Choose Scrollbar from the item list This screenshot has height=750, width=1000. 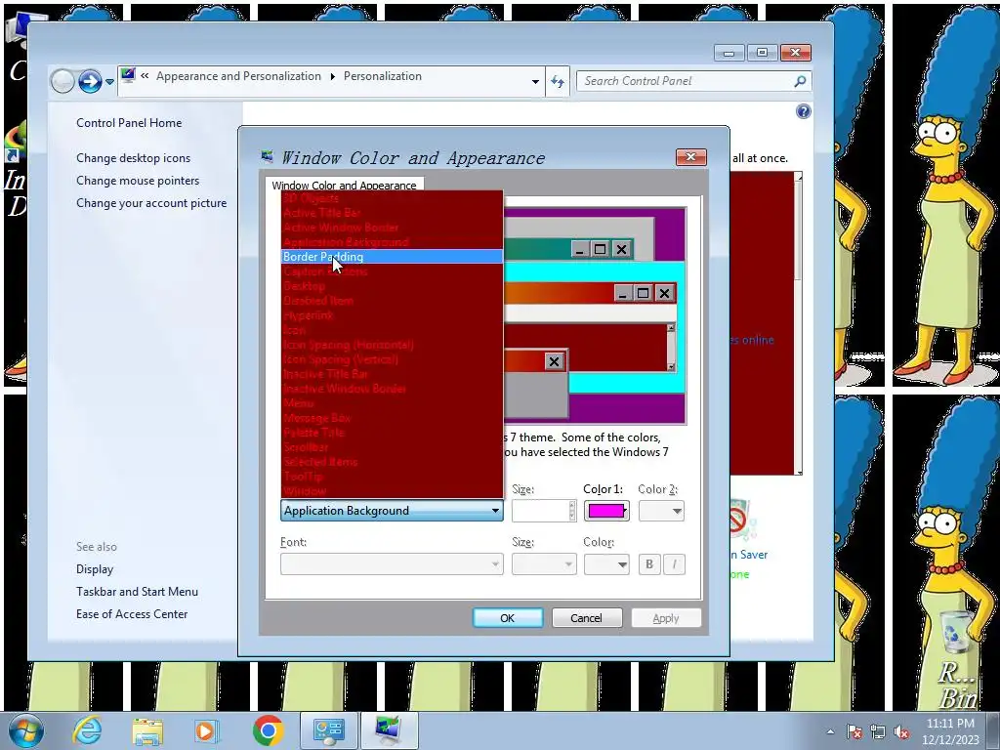point(392,447)
